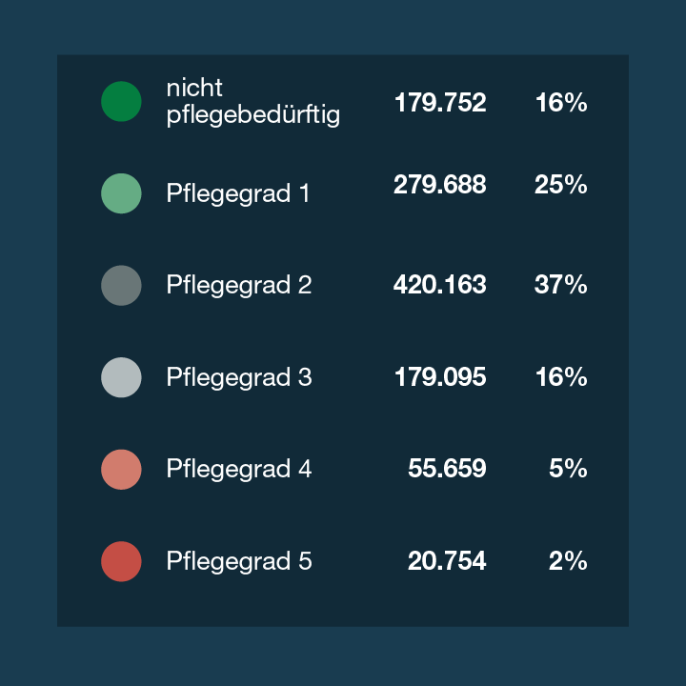Click the value 279.688

pyautogui.click(x=439, y=184)
